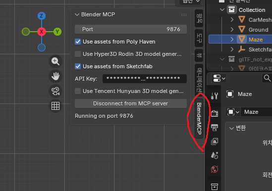
Task: Select the Maze row in outliner
Action: (240, 40)
